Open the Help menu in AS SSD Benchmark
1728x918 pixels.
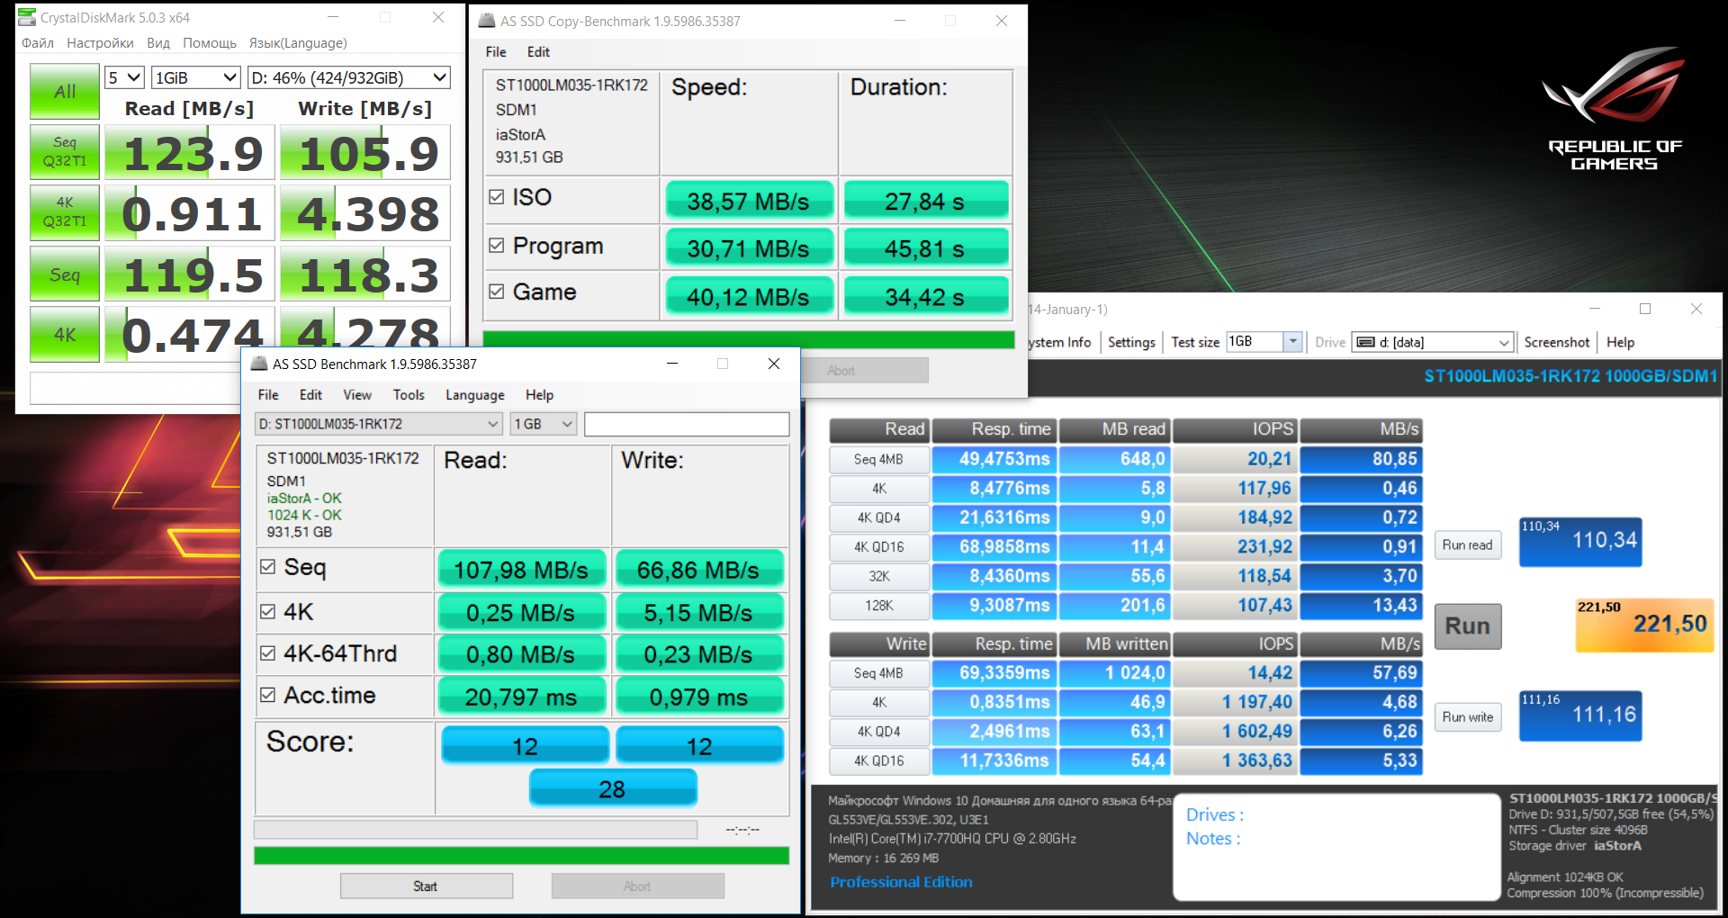540,395
